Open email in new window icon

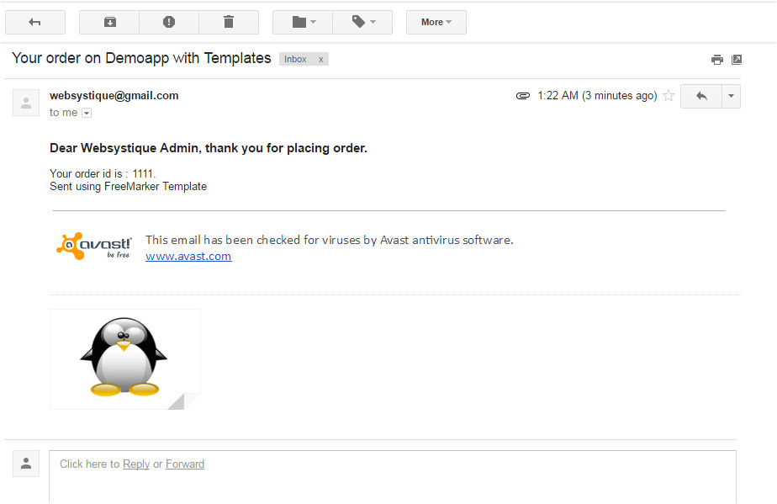coord(737,60)
